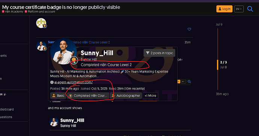Jump to Jul 9 on timeline
The height and width of the screenshot is (136, 259).
click(x=219, y=25)
